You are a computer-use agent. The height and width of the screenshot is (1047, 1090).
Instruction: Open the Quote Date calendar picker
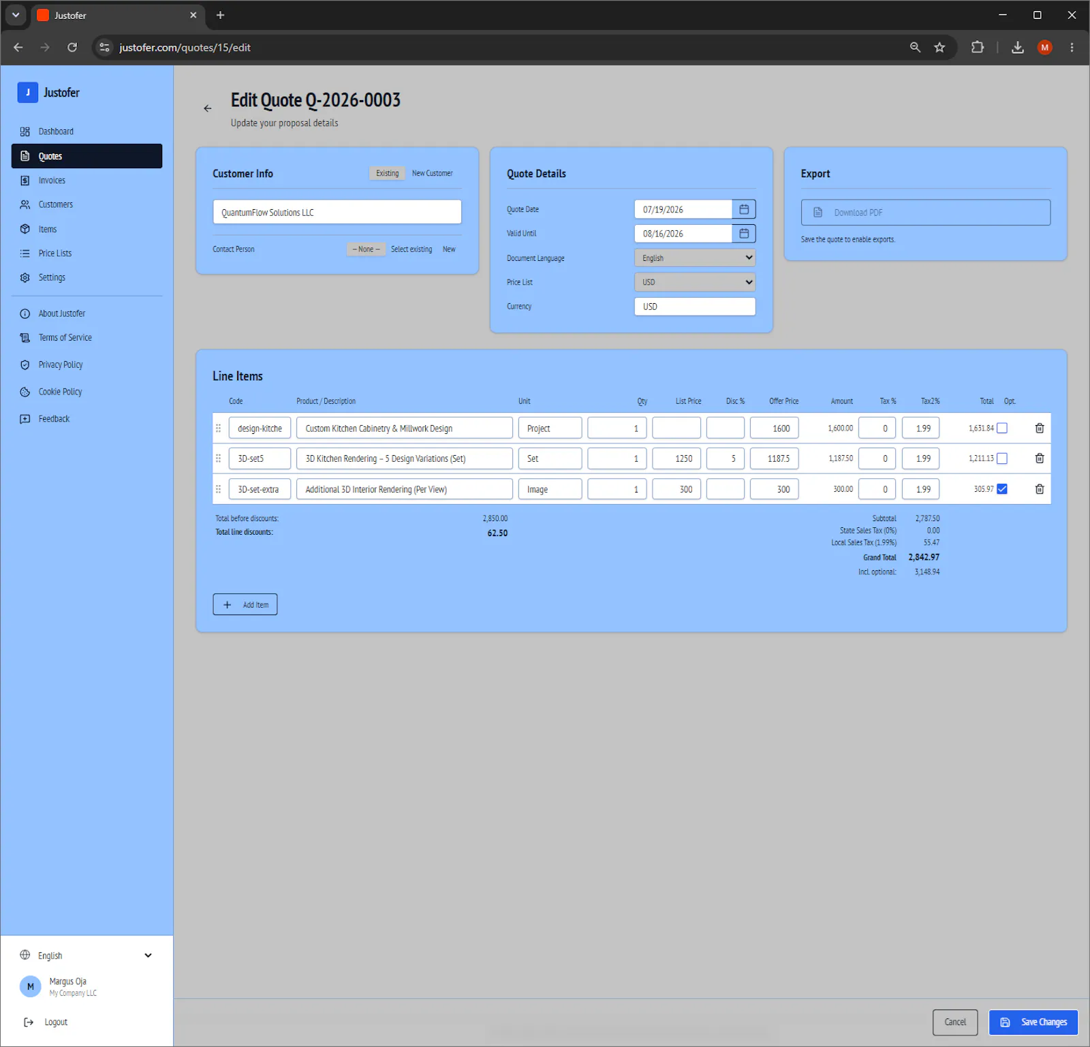coord(744,209)
